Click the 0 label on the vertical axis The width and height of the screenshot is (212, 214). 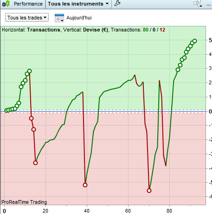tap(210, 111)
